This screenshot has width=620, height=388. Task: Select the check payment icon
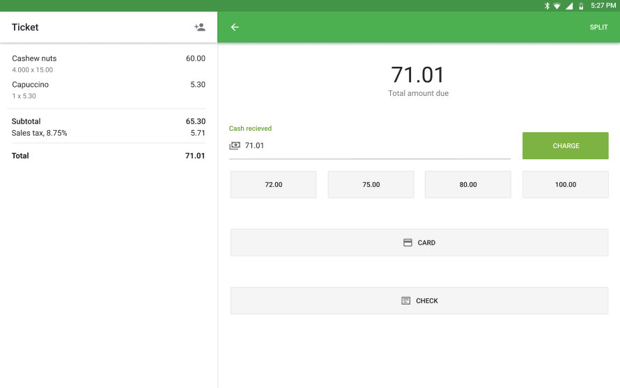(405, 301)
